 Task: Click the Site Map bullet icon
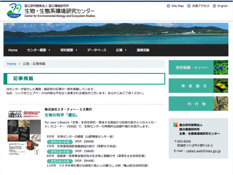point(168,6)
